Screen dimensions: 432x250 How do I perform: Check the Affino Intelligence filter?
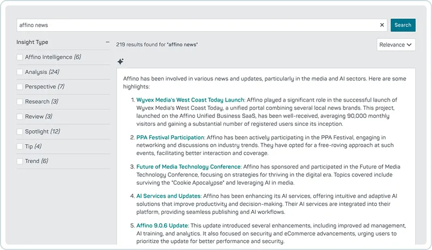click(19, 57)
